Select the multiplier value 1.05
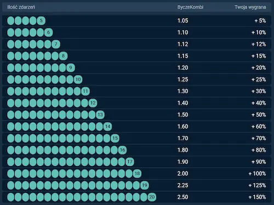 (182, 21)
